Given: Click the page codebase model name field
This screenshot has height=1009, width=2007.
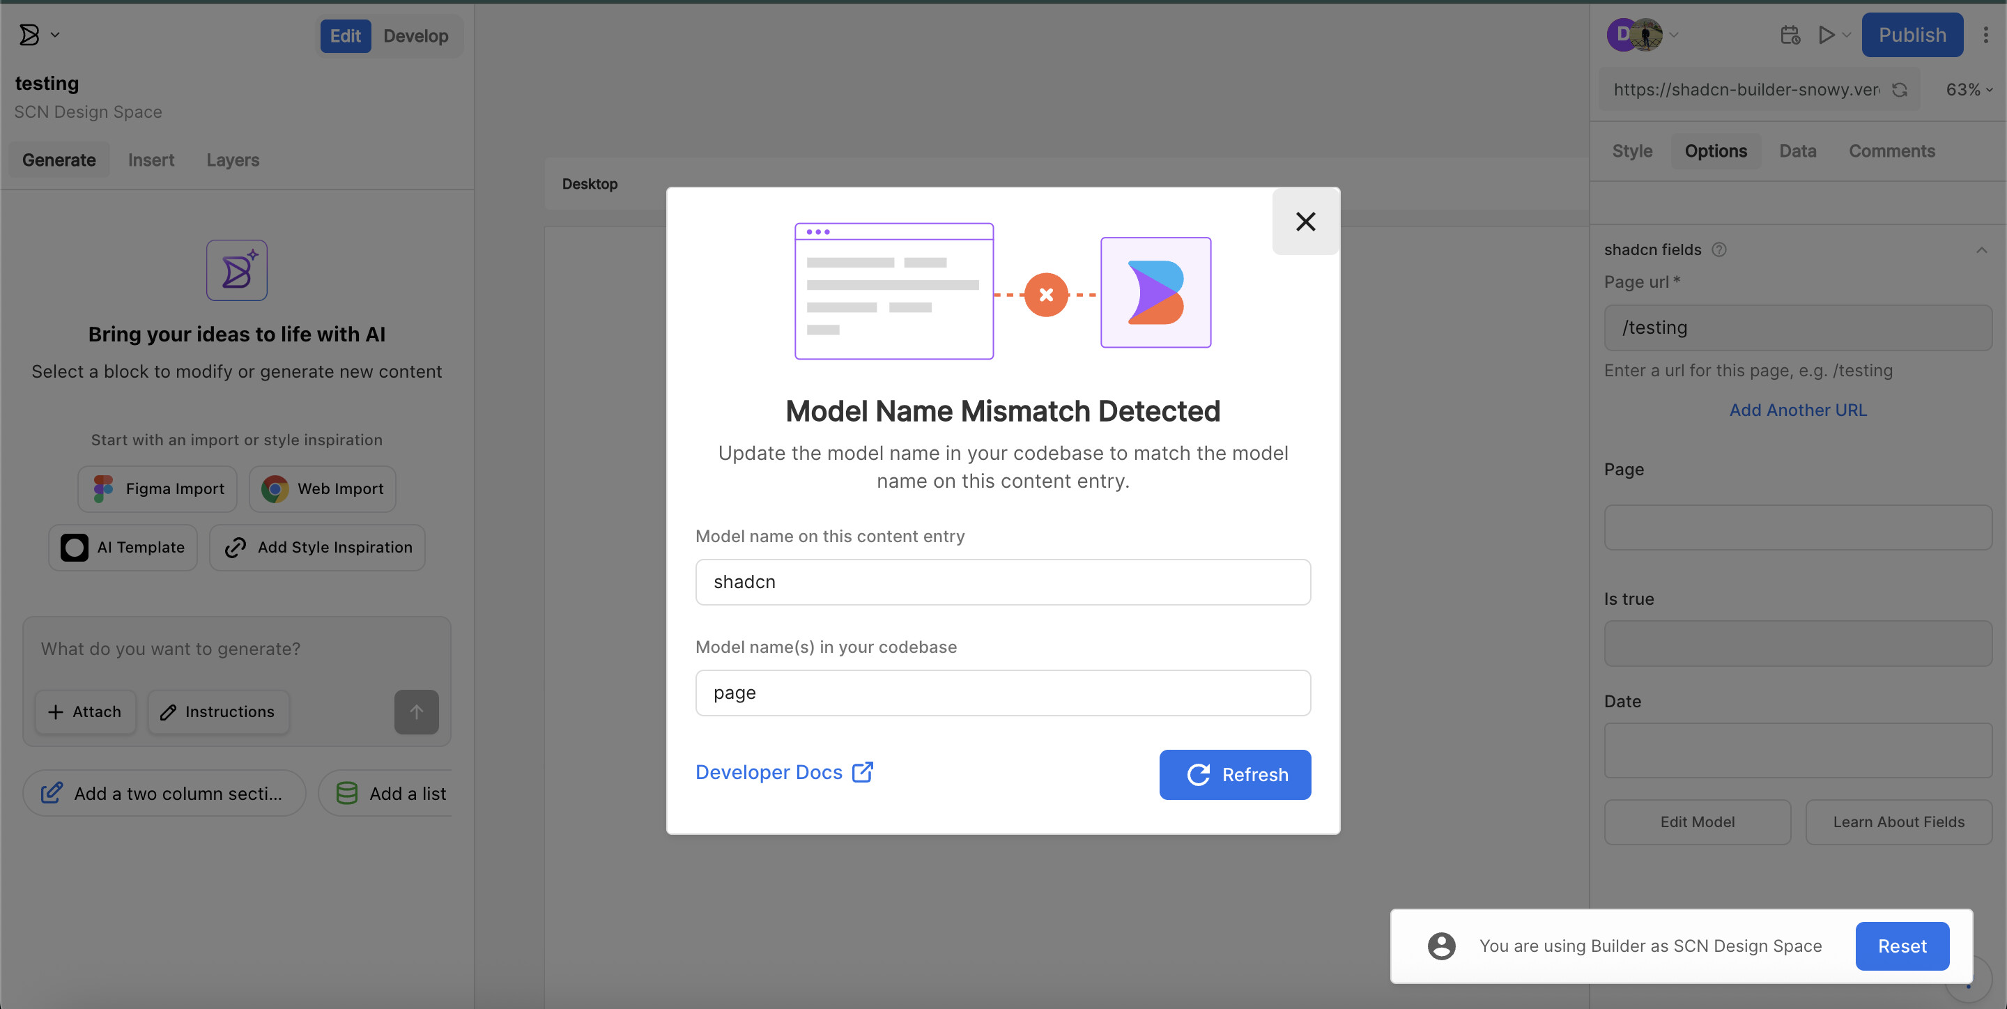Looking at the screenshot, I should click(x=1003, y=692).
